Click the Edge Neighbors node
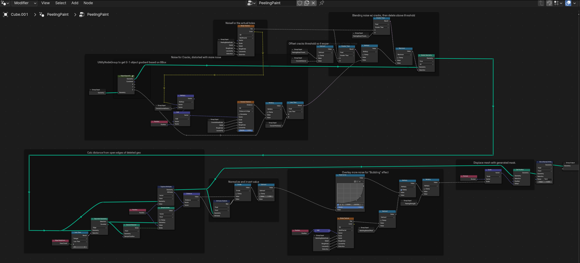Image resolution: width=580 pixels, height=263 pixels. coord(60,242)
